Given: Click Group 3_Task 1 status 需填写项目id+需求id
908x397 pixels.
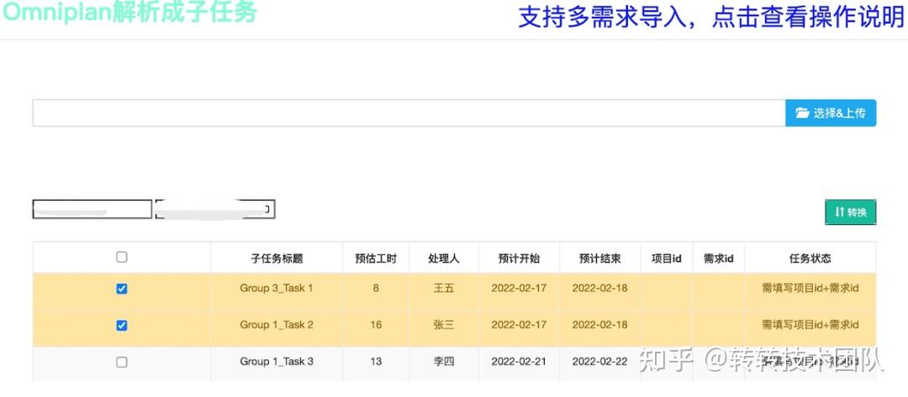Looking at the screenshot, I should 810,288.
